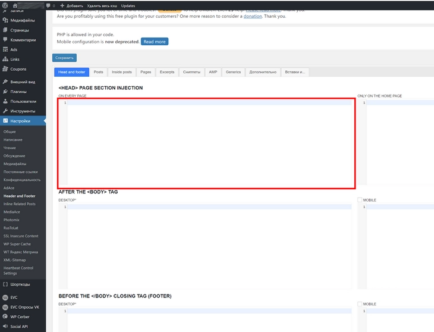
Task: Click the Пользователи user icon
Action: pyautogui.click(x=5, y=101)
